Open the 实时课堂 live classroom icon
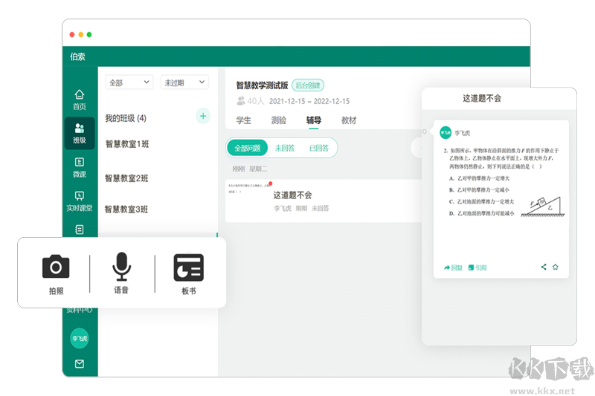Screen dimensions: 595x396 (x=80, y=201)
